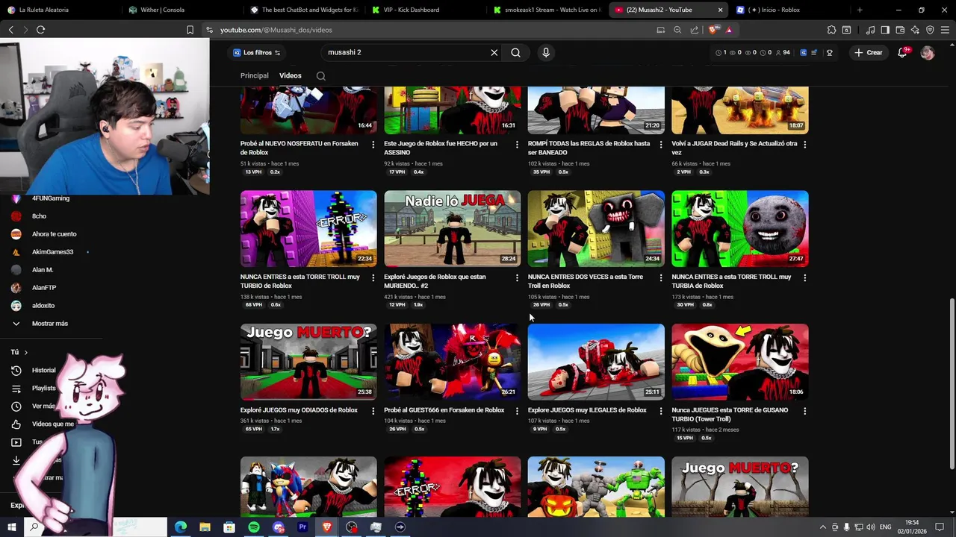Activate voice search microphone
Screen dimensions: 956x537
(x=546, y=53)
